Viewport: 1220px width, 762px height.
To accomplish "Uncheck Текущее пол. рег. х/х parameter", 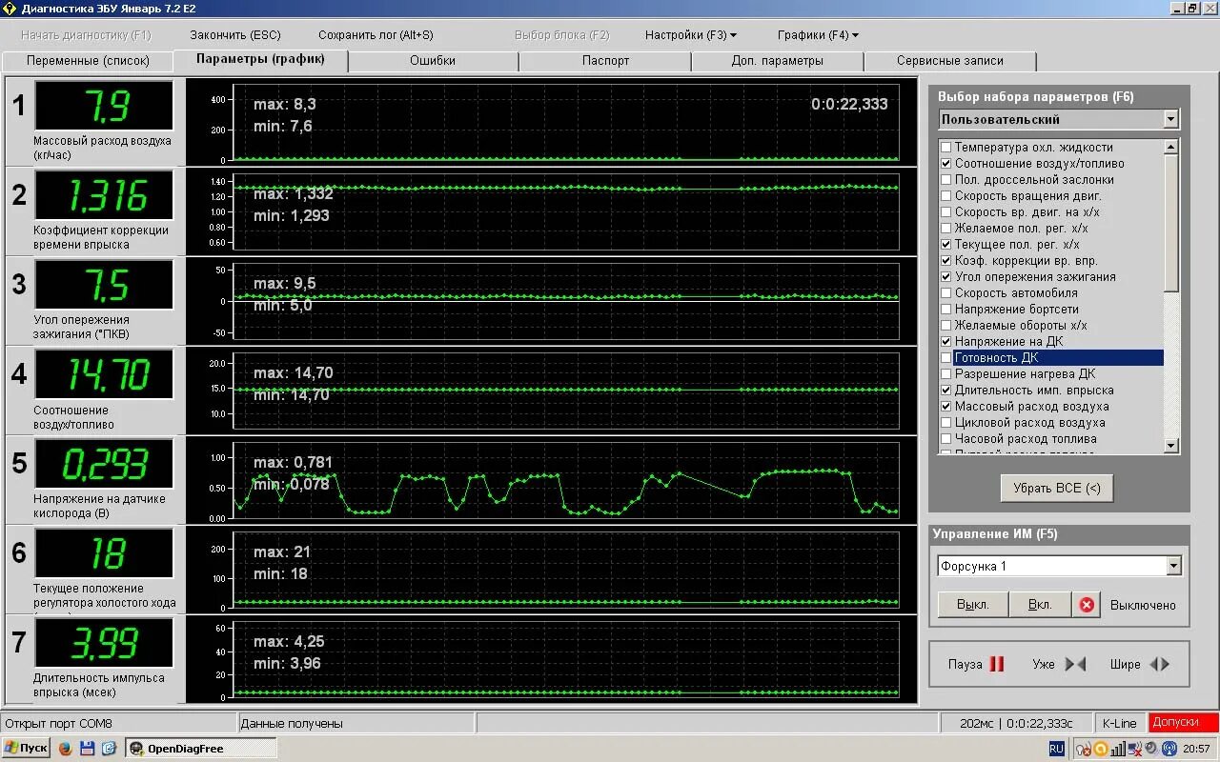I will 945,245.
